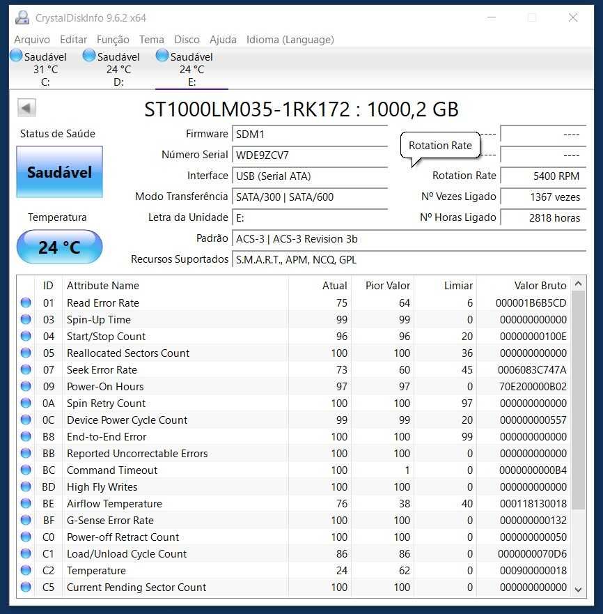This screenshot has width=603, height=614.
Task: Click the ID column header
Action: [48, 286]
